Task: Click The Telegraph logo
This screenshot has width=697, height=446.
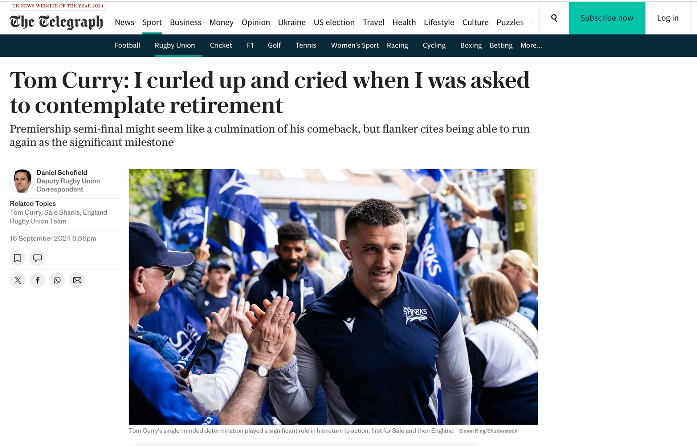Action: coord(56,22)
